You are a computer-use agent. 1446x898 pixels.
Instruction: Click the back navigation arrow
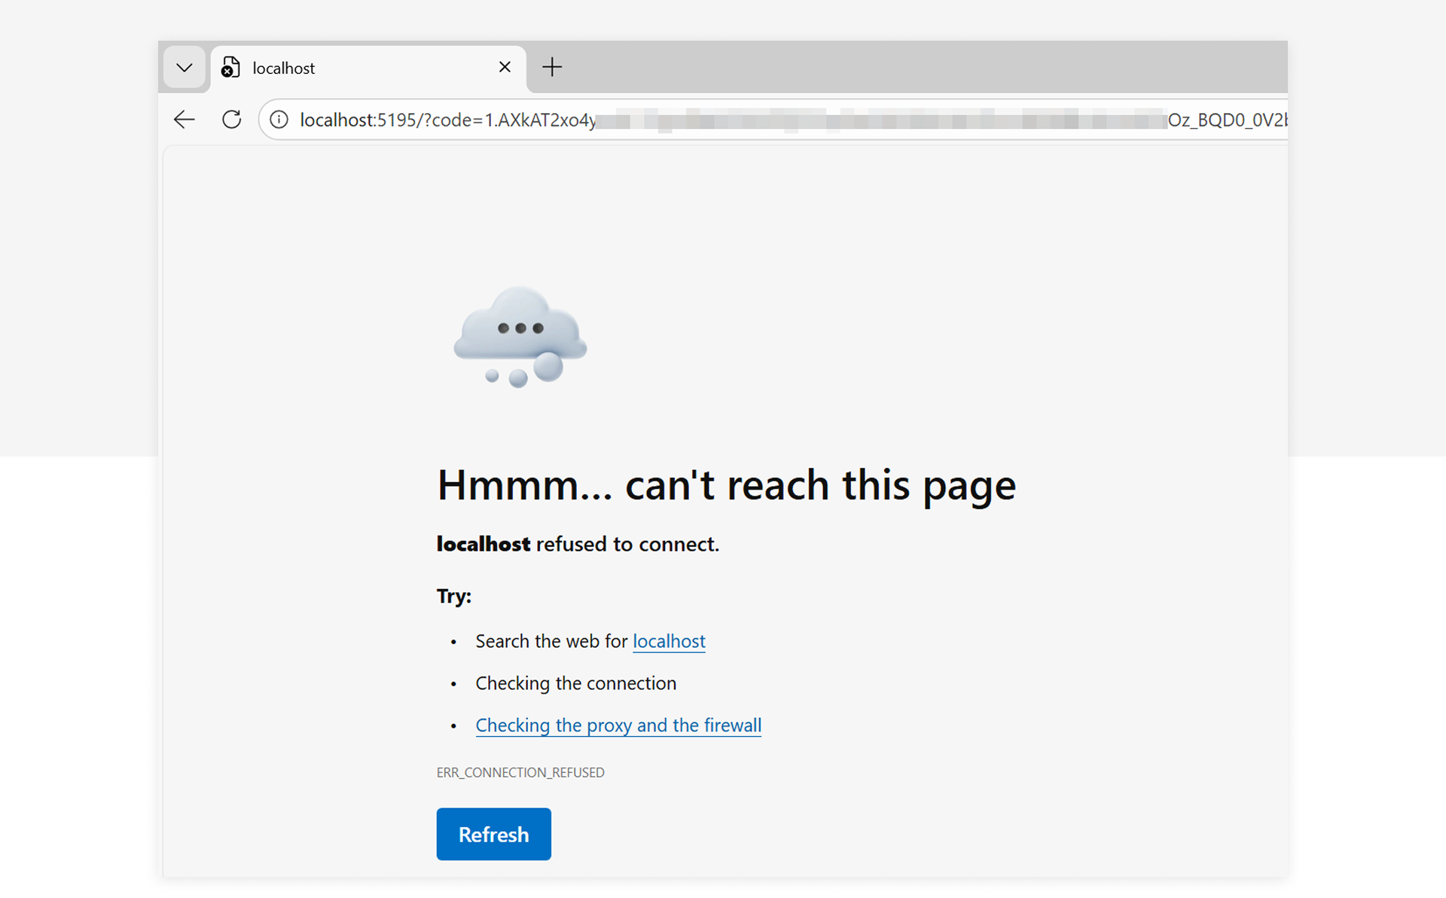[x=183, y=119]
